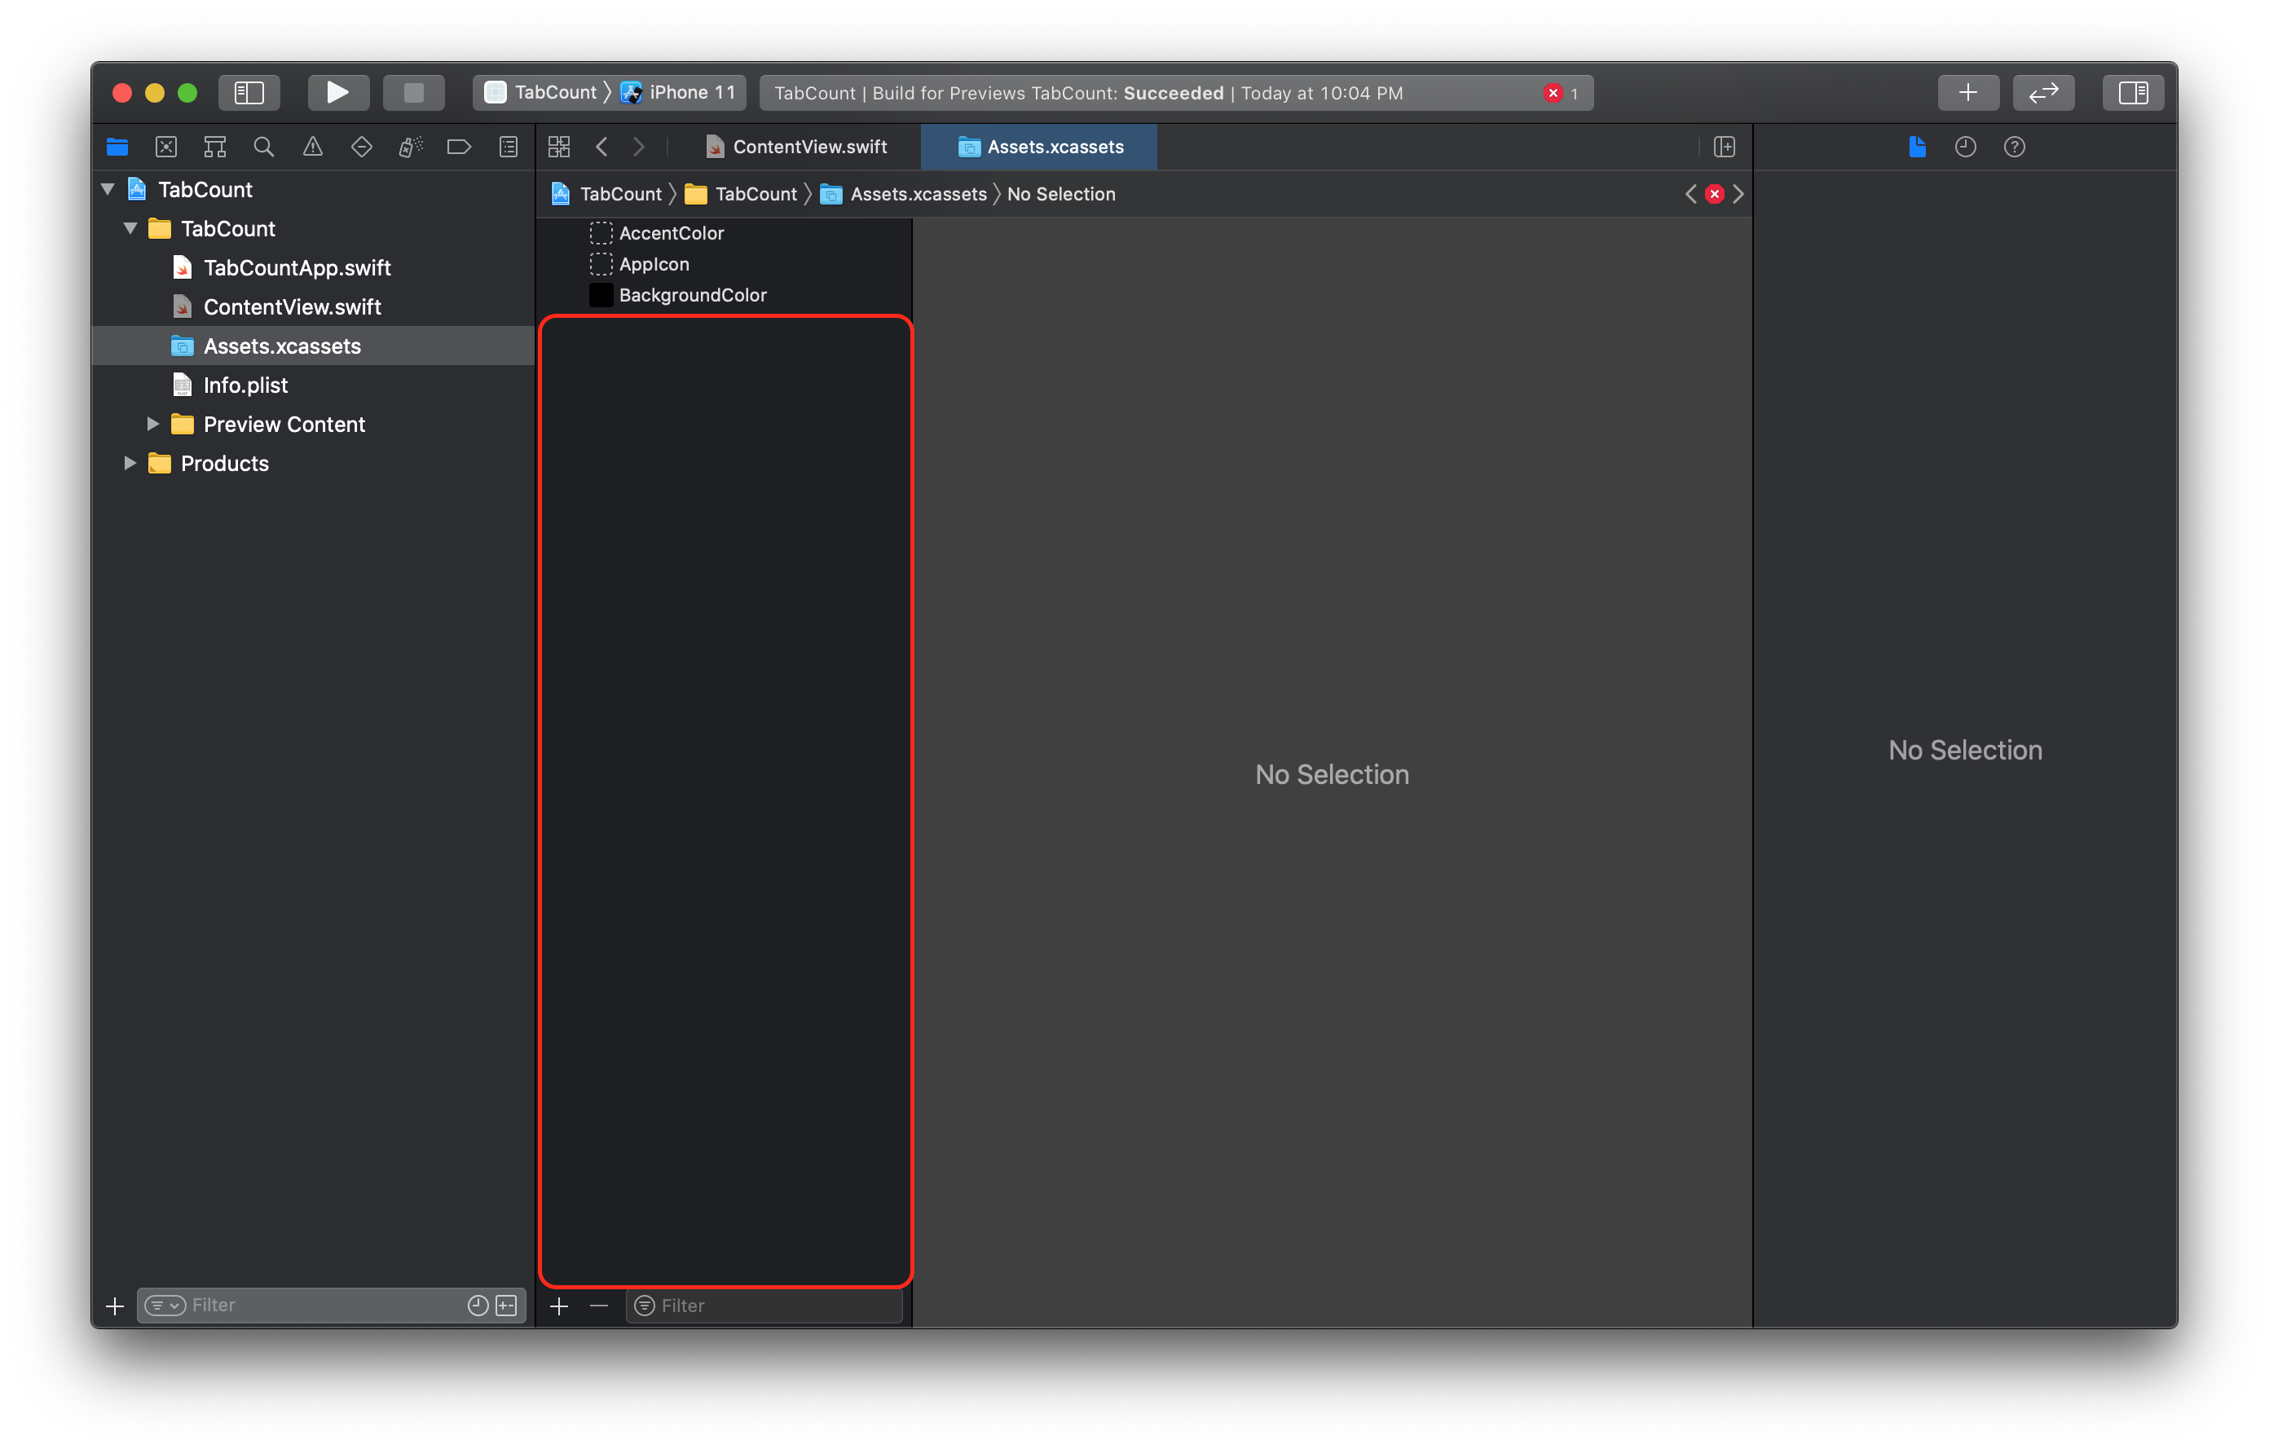Toggle the code review arrows button
Viewport: 2269px width, 1449px height.
coord(2044,92)
